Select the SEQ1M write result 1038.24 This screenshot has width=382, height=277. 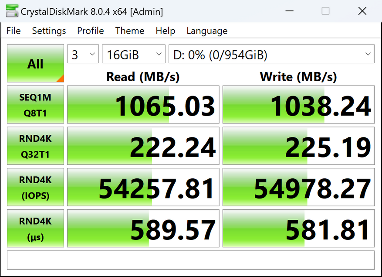pyautogui.click(x=298, y=104)
